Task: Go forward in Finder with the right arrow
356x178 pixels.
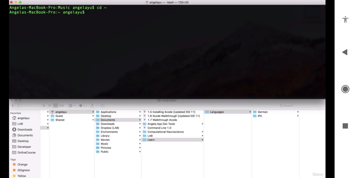Action: click(x=18, y=106)
